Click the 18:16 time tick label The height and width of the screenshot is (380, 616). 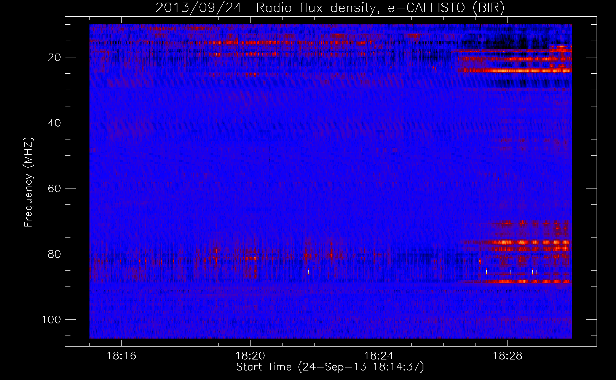coord(121,356)
